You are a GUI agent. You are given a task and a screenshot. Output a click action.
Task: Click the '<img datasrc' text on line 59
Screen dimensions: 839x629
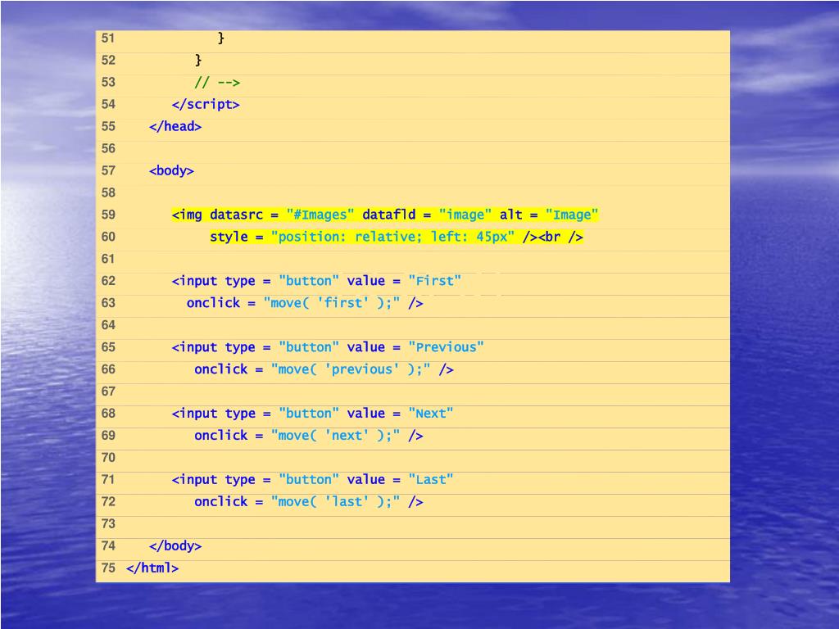217,215
